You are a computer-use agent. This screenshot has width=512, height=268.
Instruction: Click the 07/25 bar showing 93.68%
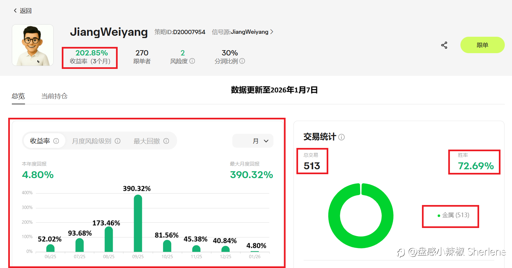80,245
